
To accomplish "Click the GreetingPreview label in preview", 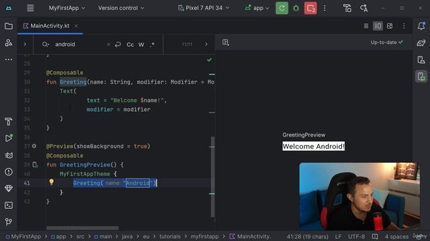I will click(x=304, y=135).
